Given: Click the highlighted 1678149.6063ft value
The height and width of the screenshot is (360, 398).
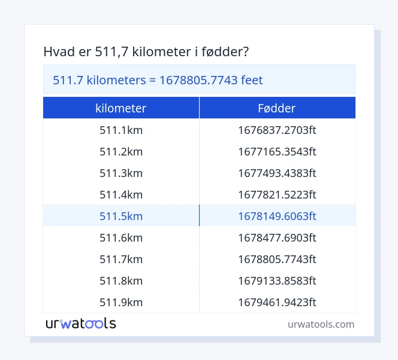Looking at the screenshot, I should point(277,216).
